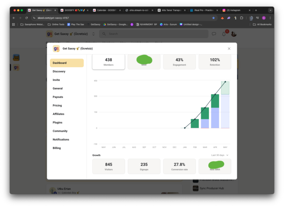Open the GetSaxxy bookmark
The height and width of the screenshot is (207, 284).
93,24
